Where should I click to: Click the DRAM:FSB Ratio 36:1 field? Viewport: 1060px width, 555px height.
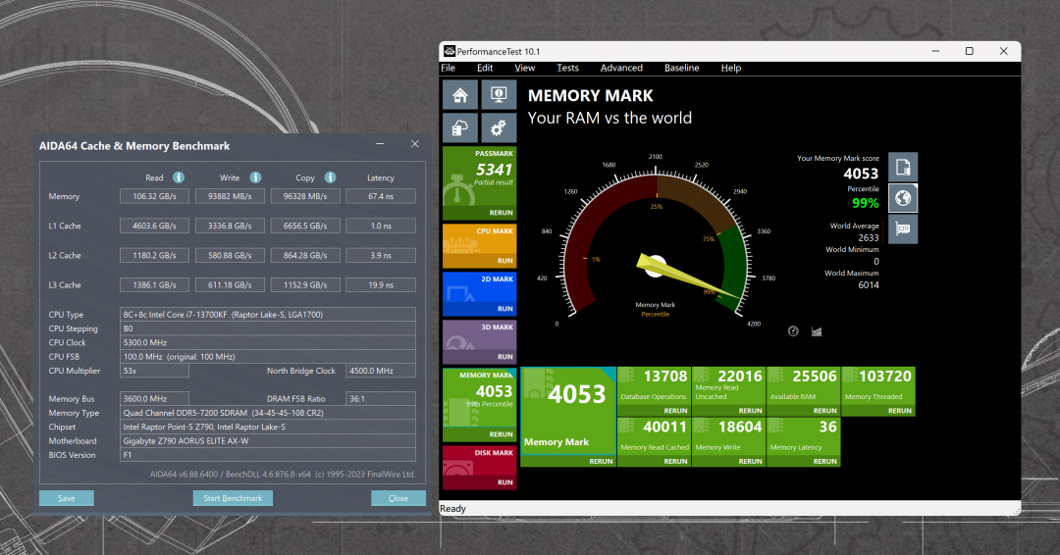381,399
